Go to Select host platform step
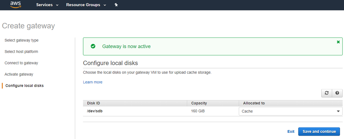344x139 pixels. click(21, 52)
